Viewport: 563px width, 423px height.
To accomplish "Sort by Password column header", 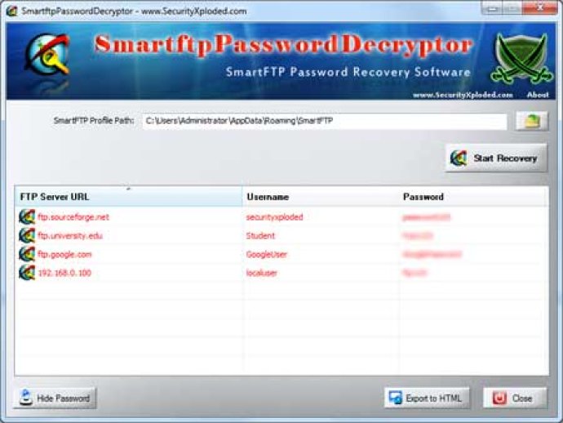I will tap(473, 197).
